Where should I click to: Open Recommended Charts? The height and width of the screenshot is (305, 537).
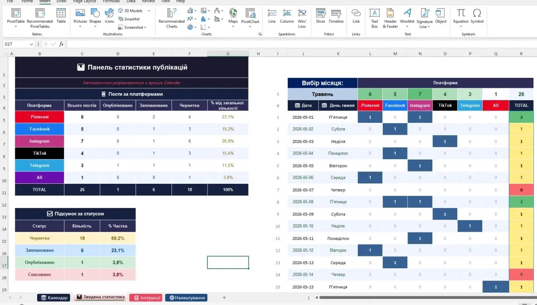tap(172, 18)
